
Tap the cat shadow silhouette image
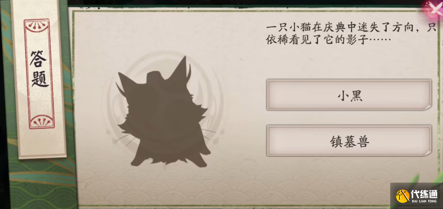pyautogui.click(x=164, y=113)
